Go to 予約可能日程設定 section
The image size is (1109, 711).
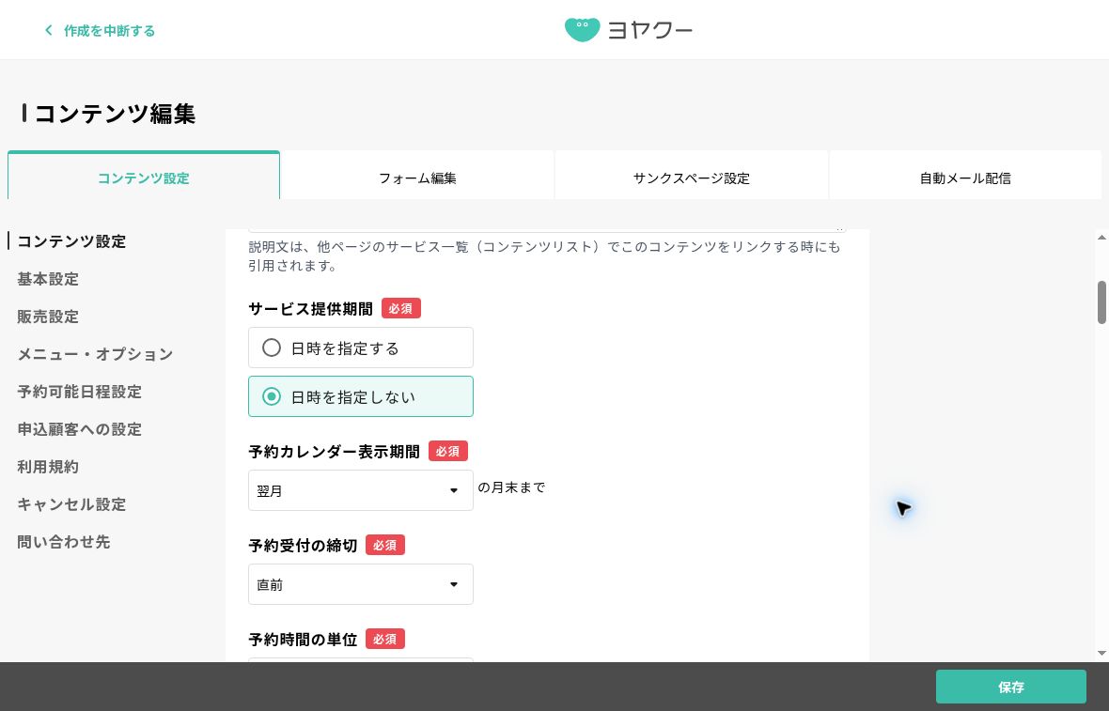[x=79, y=392]
